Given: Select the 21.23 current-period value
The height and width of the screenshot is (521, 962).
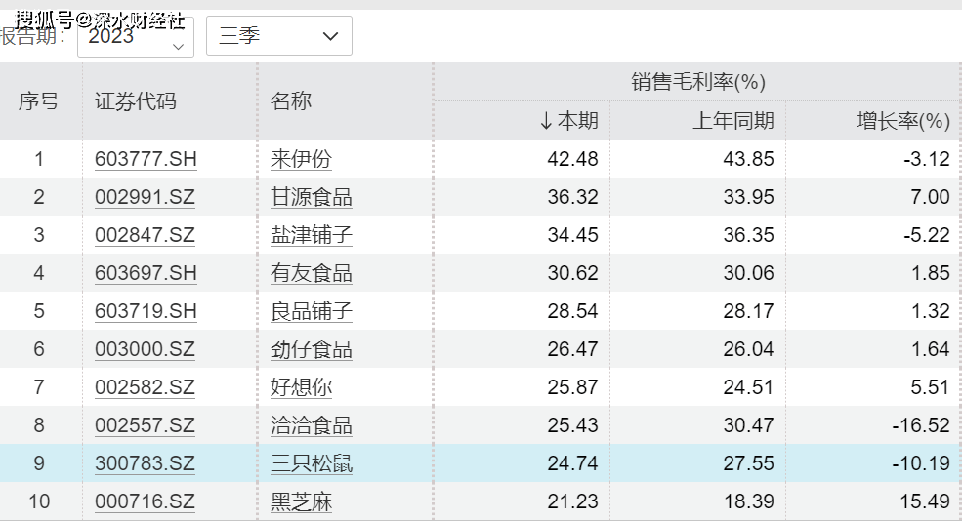Looking at the screenshot, I should coord(572,501).
